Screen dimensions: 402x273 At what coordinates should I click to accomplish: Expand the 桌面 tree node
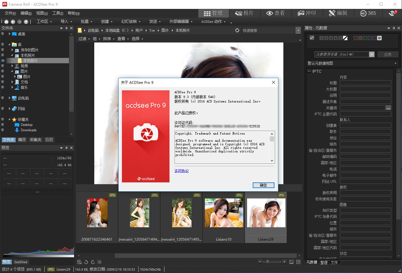(x=10, y=34)
